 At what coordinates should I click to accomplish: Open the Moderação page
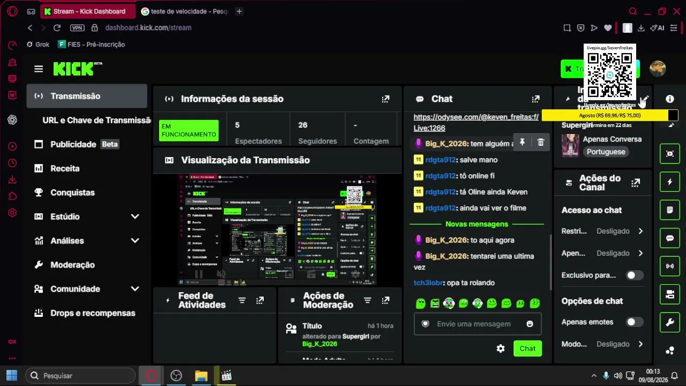coord(87,265)
